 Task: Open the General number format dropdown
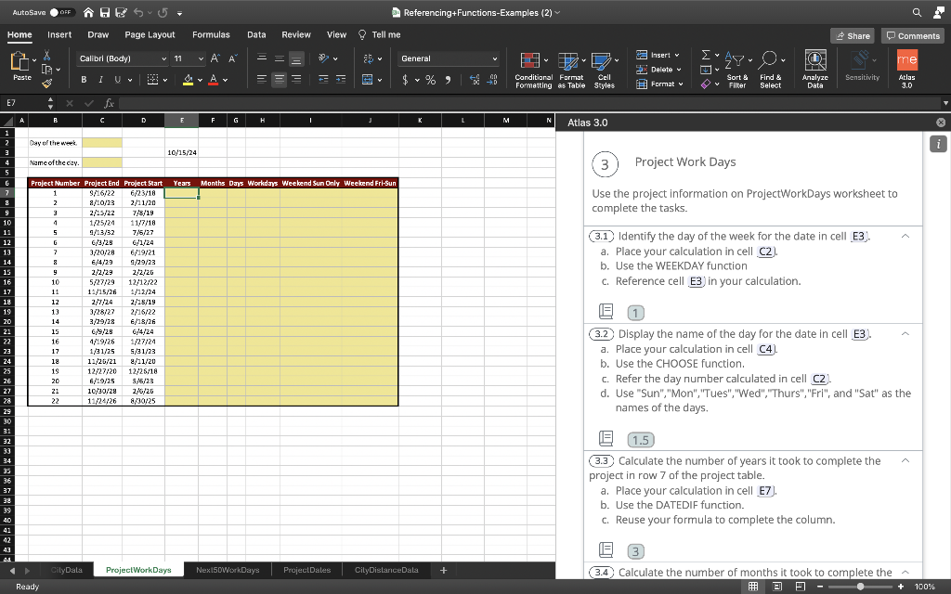pyautogui.click(x=449, y=58)
